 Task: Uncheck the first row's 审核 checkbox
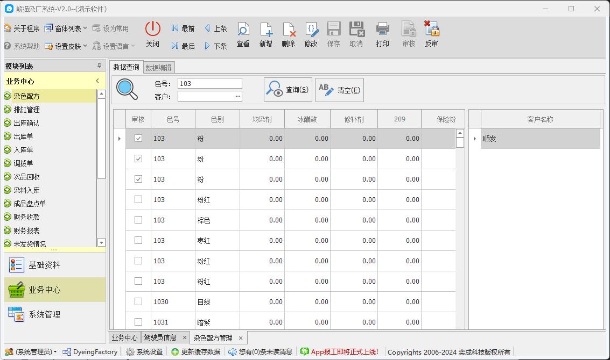pyautogui.click(x=138, y=138)
